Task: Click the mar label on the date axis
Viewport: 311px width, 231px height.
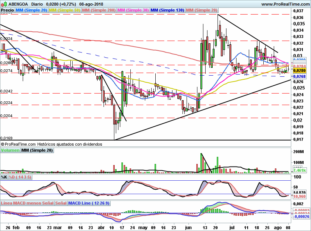Action: tap(58, 228)
